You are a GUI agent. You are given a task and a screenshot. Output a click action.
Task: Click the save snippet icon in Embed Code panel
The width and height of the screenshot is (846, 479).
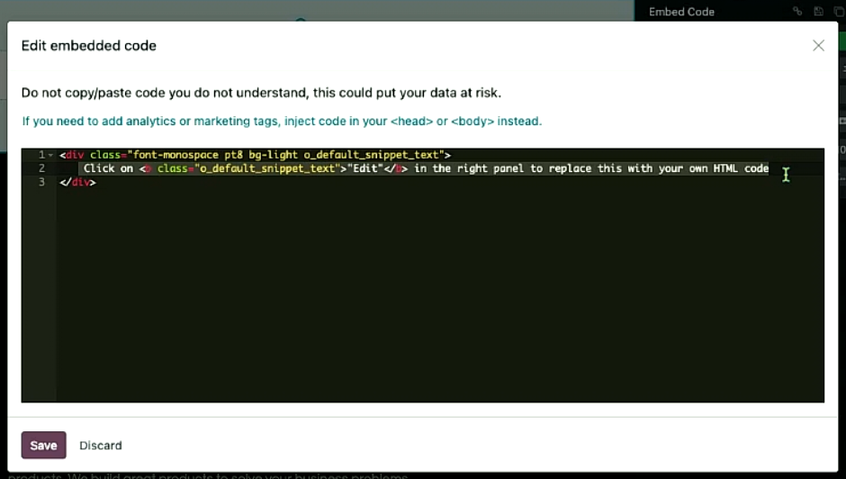(818, 12)
